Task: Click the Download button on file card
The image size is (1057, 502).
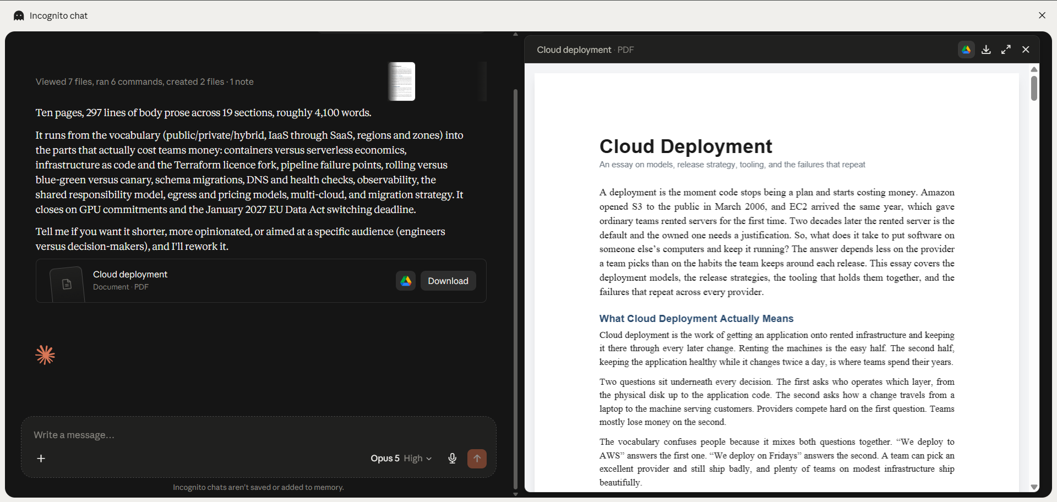Action: [448, 281]
